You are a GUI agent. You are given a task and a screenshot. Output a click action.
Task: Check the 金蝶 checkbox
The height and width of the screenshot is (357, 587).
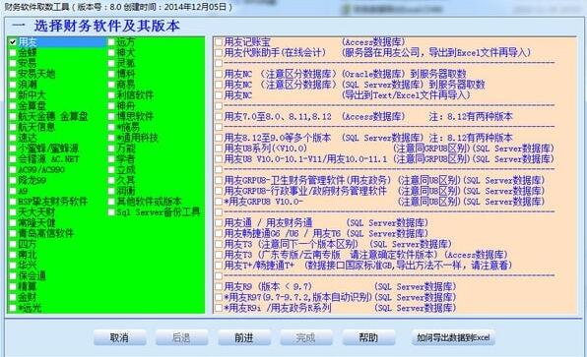tap(13, 53)
